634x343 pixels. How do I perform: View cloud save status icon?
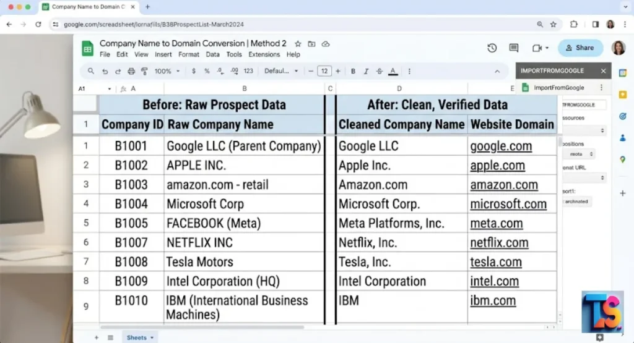(326, 44)
